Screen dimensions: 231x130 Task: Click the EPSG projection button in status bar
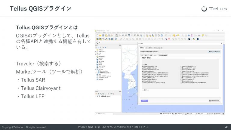tap(217, 114)
